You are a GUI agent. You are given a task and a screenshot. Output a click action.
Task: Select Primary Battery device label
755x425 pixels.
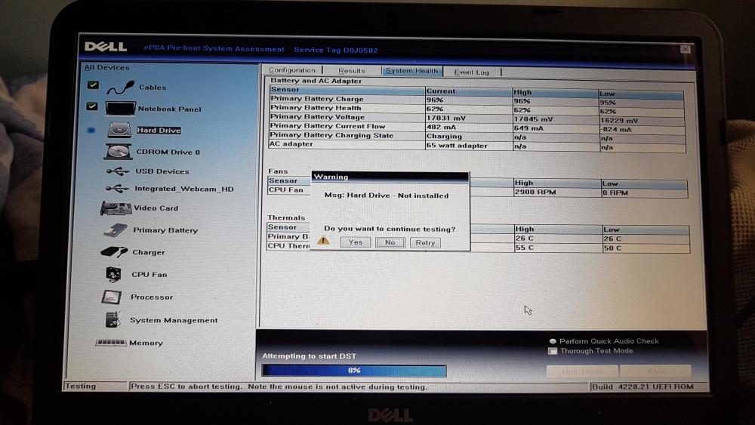tap(165, 230)
